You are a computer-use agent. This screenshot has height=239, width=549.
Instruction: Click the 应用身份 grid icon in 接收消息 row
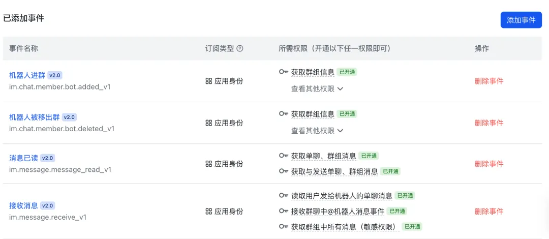(x=208, y=211)
